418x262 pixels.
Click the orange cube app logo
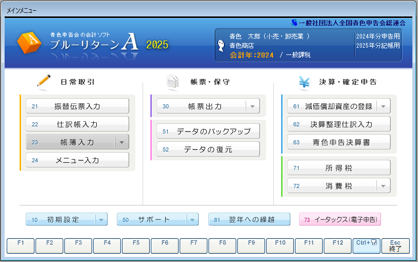[x=29, y=43]
